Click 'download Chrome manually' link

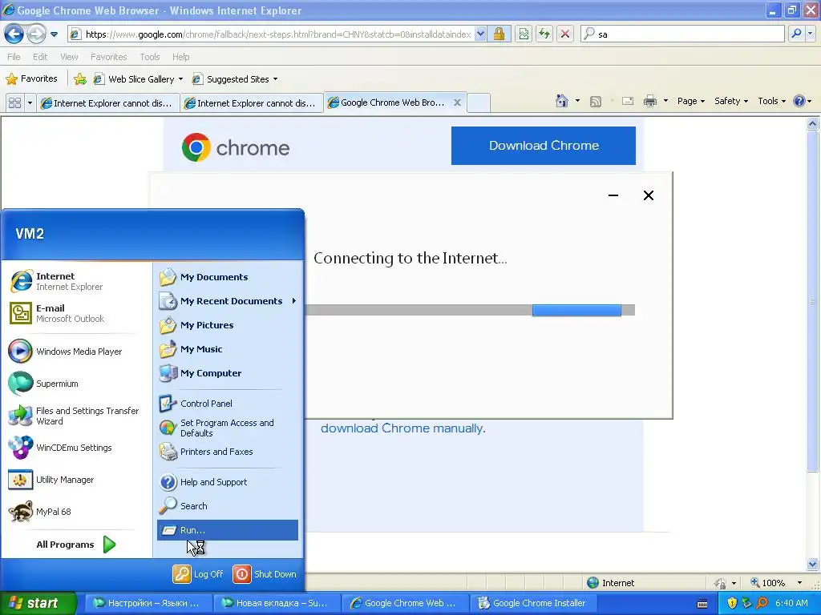402,428
